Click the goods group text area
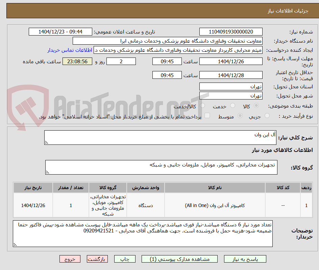Viewport: 319px width, 270px height. tap(161, 167)
